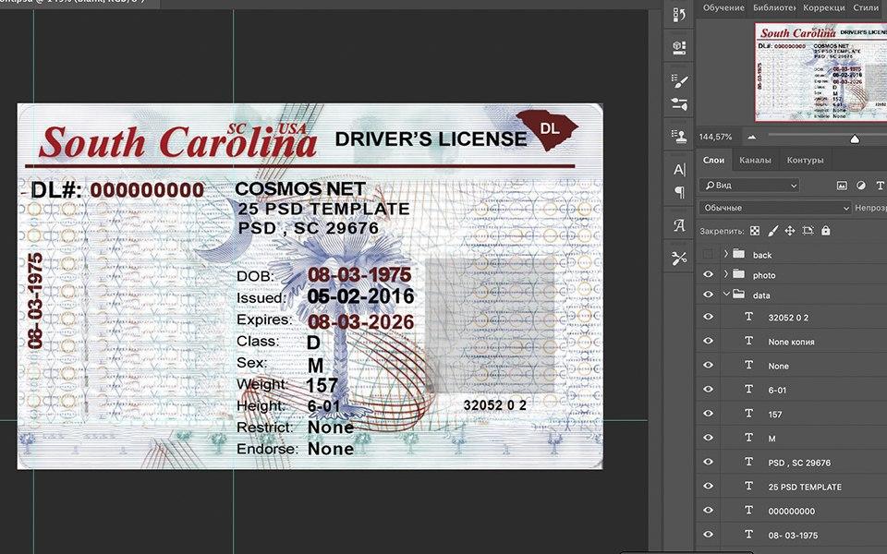Screen dimensions: 887x554
Task: Click the Navigator preview thumbnail
Action: [821, 72]
